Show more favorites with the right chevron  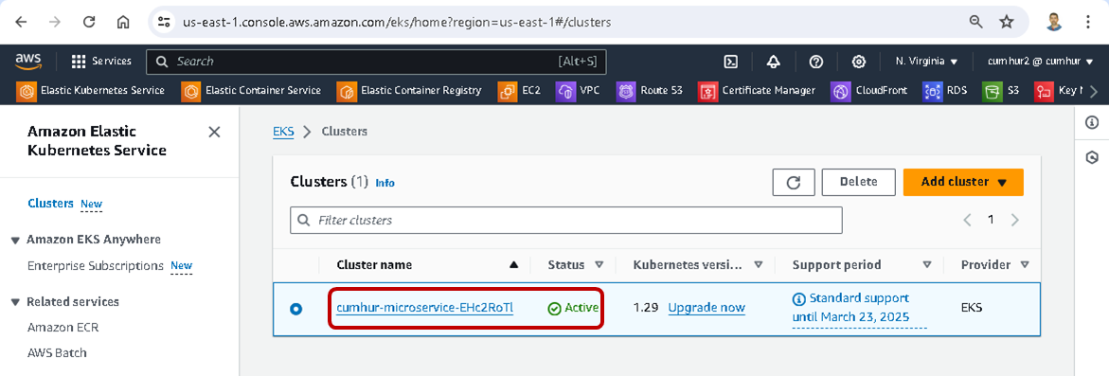pyautogui.click(x=1095, y=91)
